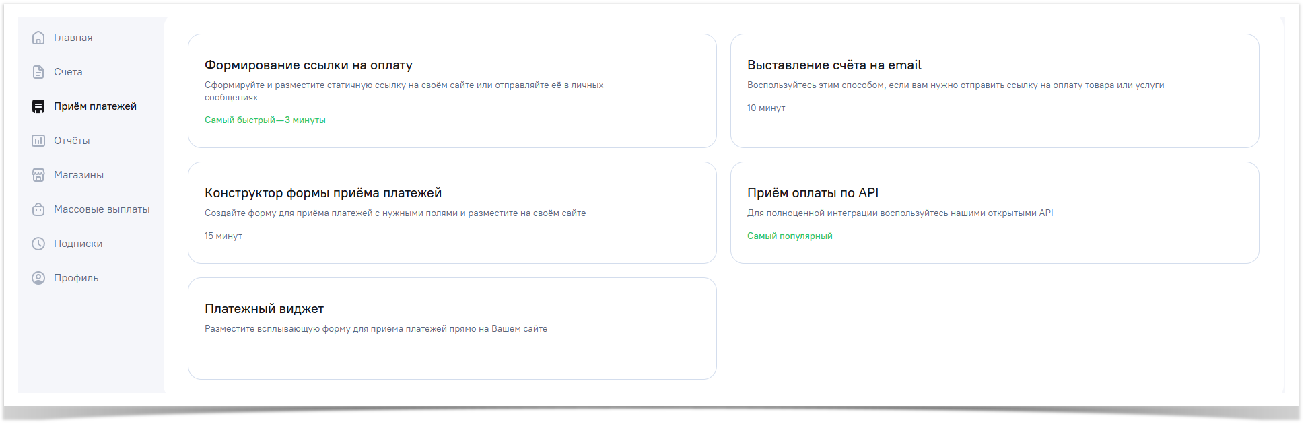Click the Приём платежей sidebar icon

38,106
